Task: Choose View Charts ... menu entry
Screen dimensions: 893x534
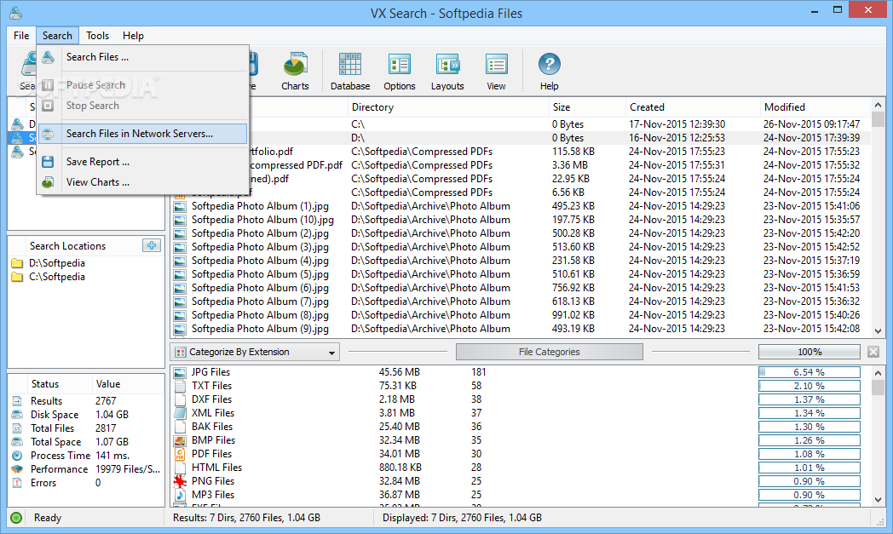Action: [143, 182]
